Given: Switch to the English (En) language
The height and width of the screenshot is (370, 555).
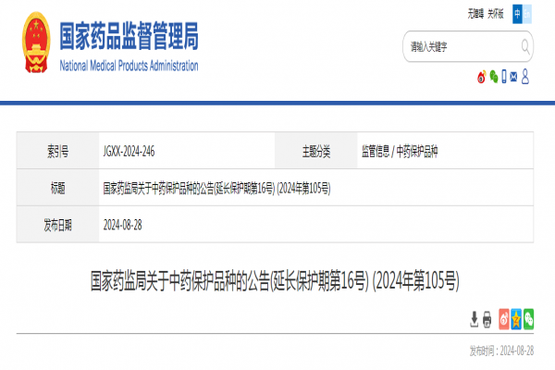Looking at the screenshot, I should 527,14.
